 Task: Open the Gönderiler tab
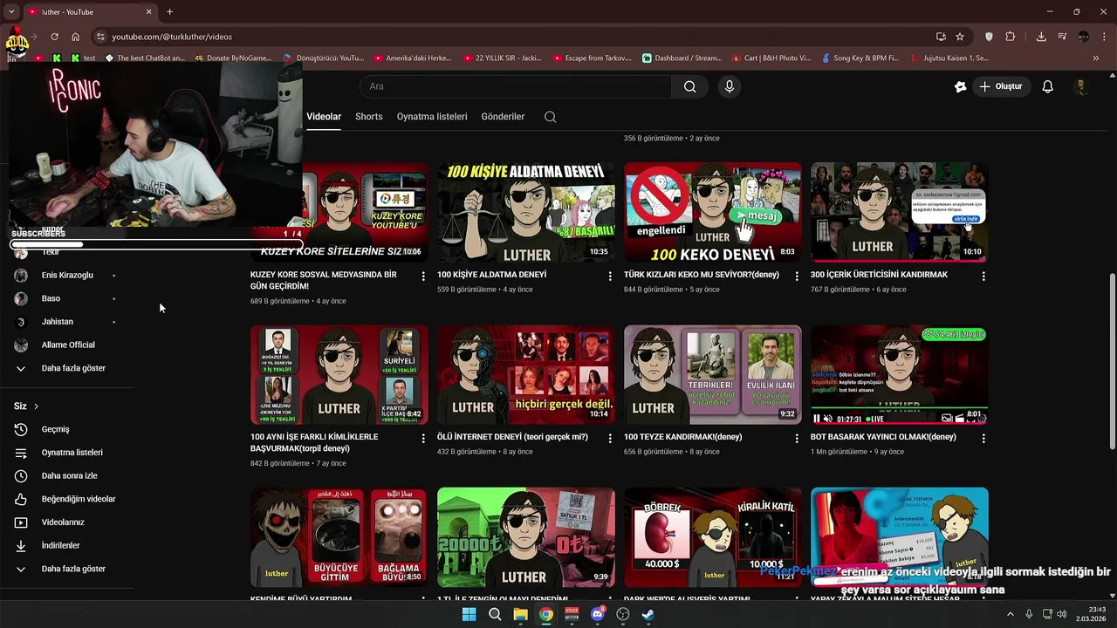click(503, 117)
